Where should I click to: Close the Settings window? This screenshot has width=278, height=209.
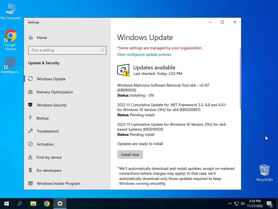(235, 22)
